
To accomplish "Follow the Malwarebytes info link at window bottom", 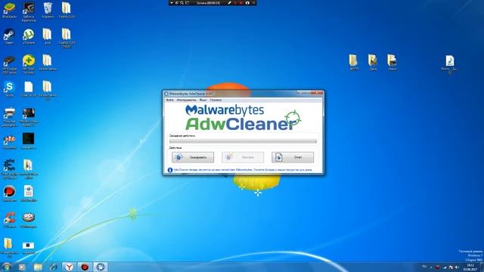I will (243, 170).
